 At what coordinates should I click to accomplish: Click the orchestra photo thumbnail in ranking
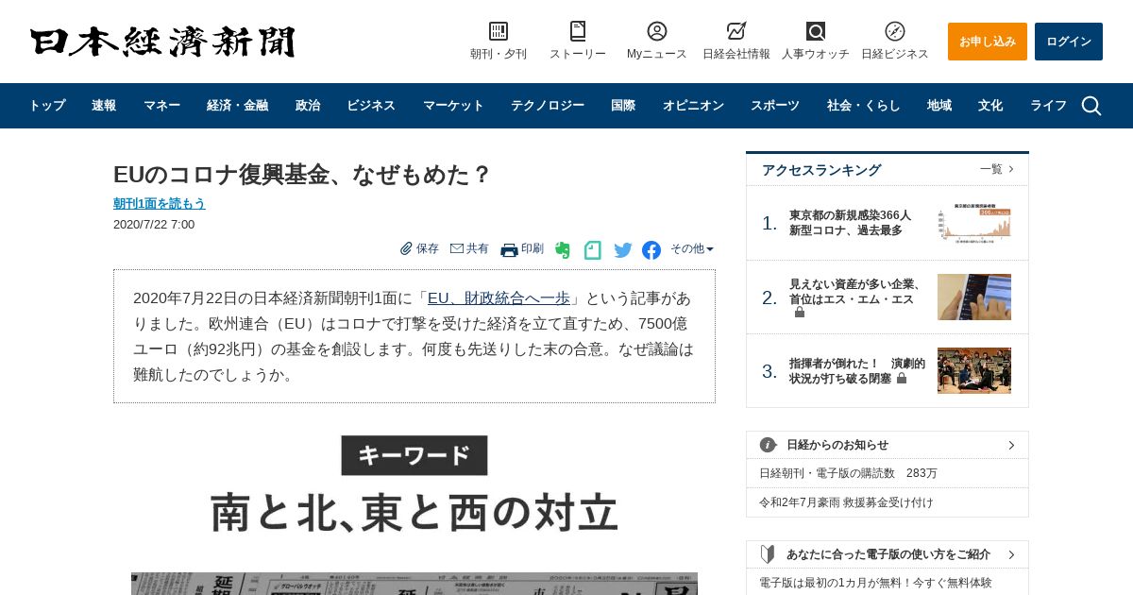[x=974, y=370]
